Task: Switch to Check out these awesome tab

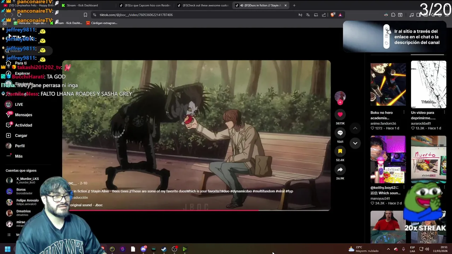Action: click(x=203, y=5)
